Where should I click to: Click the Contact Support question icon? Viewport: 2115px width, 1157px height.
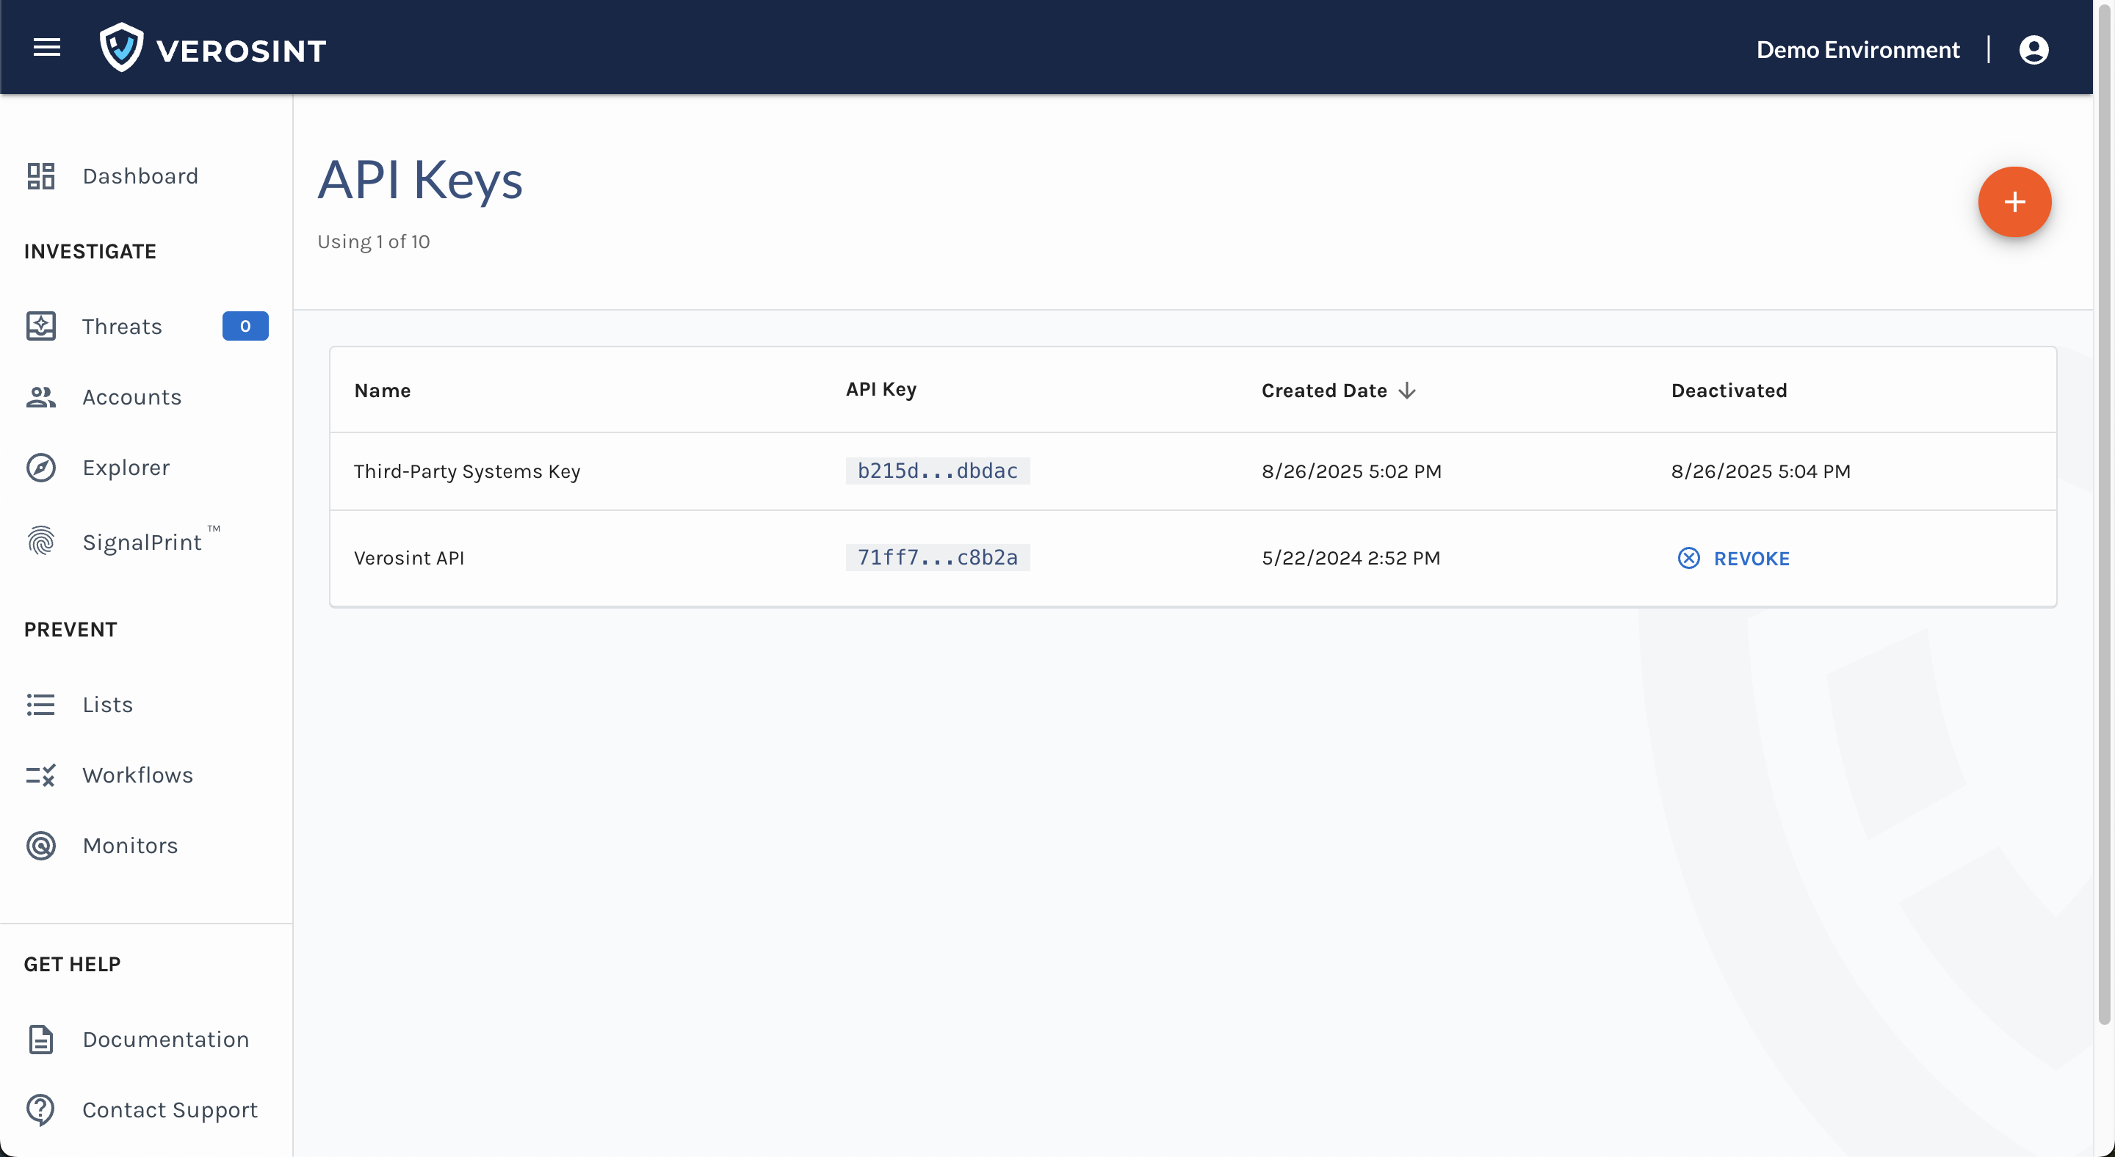(41, 1109)
